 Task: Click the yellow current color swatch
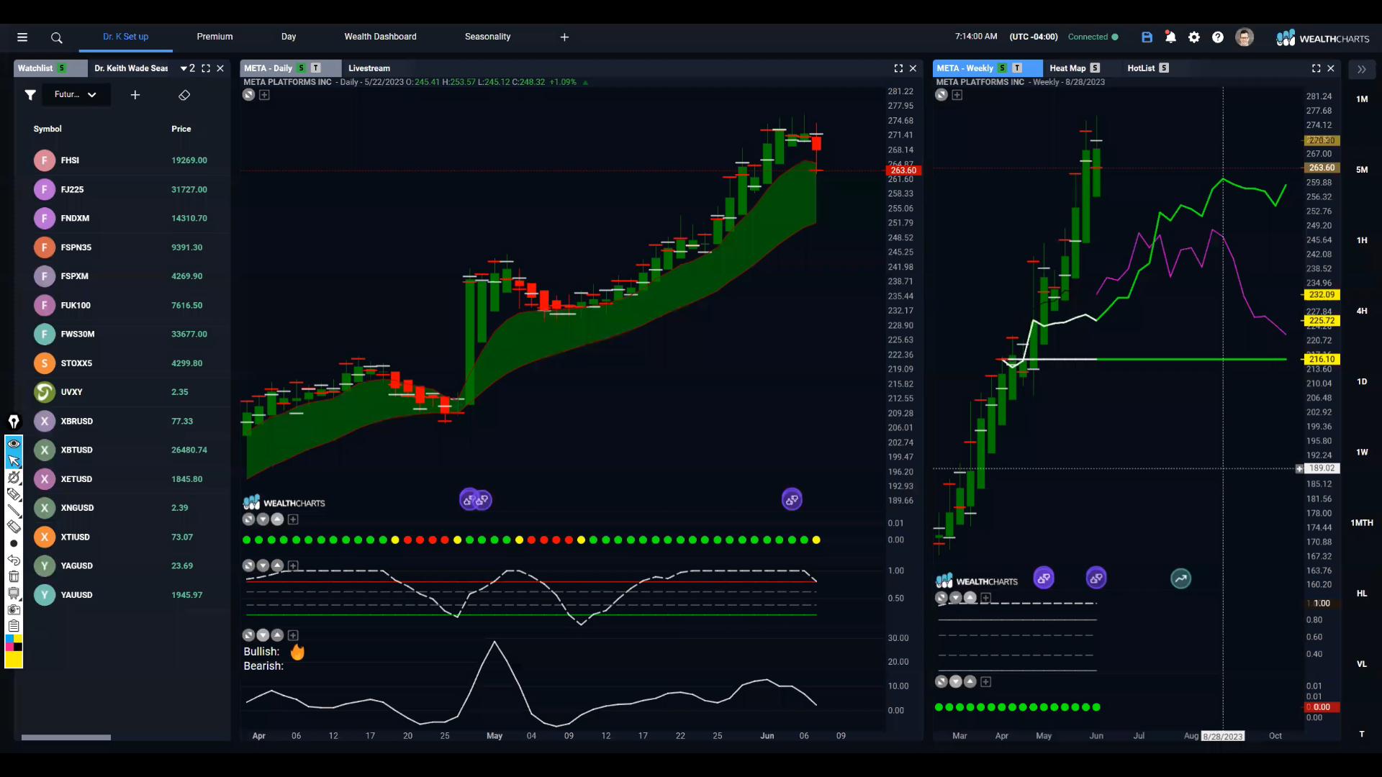tap(14, 659)
